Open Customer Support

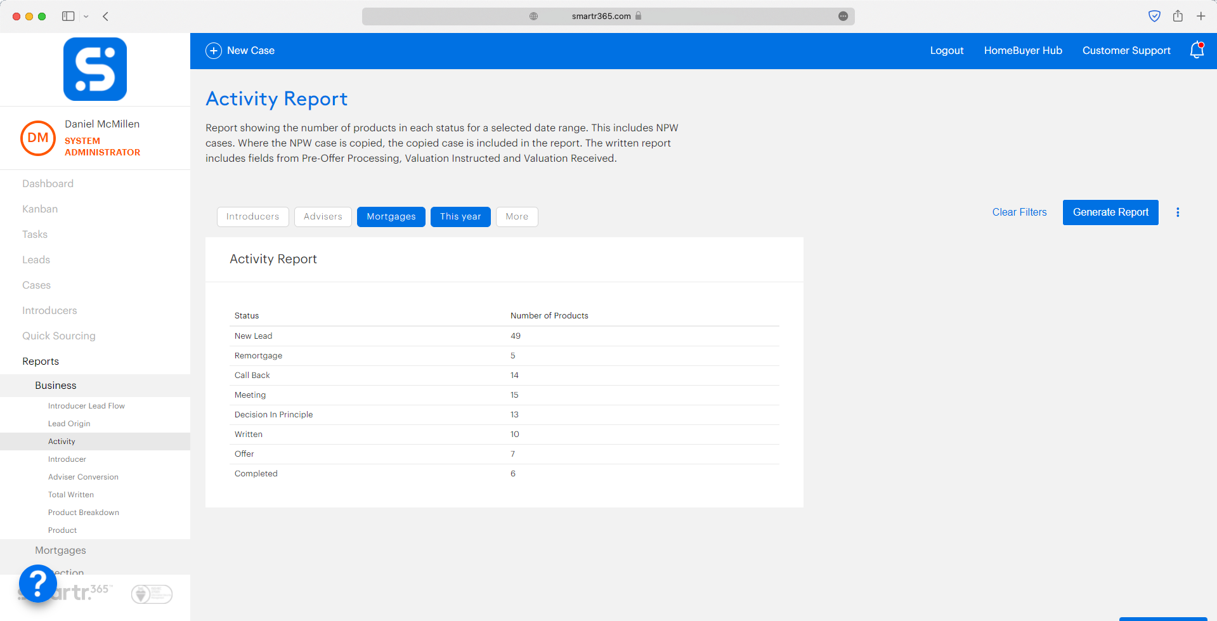tap(1126, 51)
